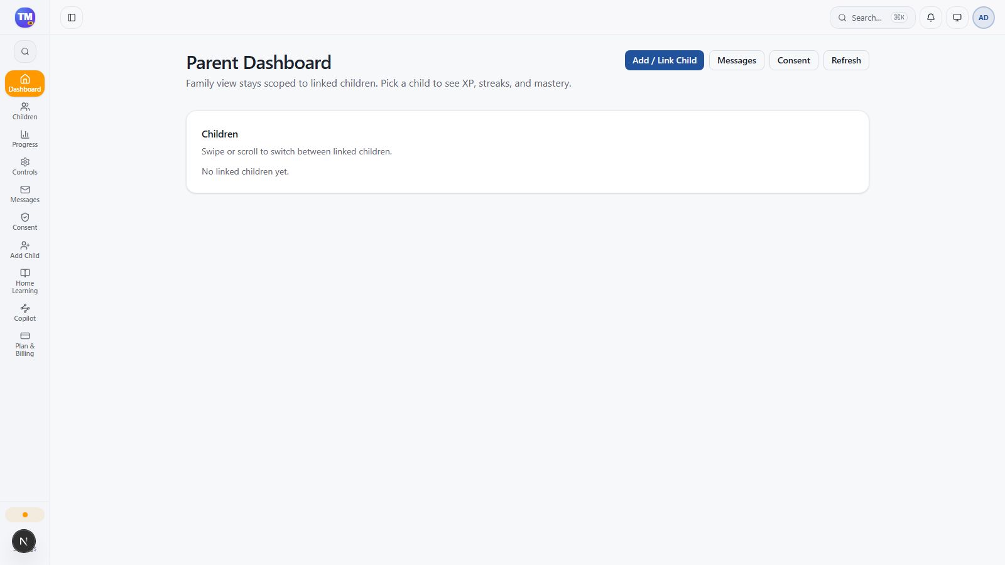
Task: Open Copilot in the sidebar
Action: pyautogui.click(x=25, y=313)
